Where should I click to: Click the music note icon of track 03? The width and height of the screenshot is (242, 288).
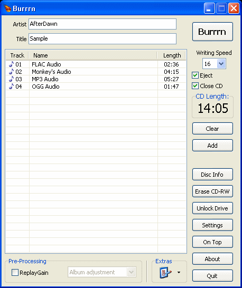[x=12, y=79]
